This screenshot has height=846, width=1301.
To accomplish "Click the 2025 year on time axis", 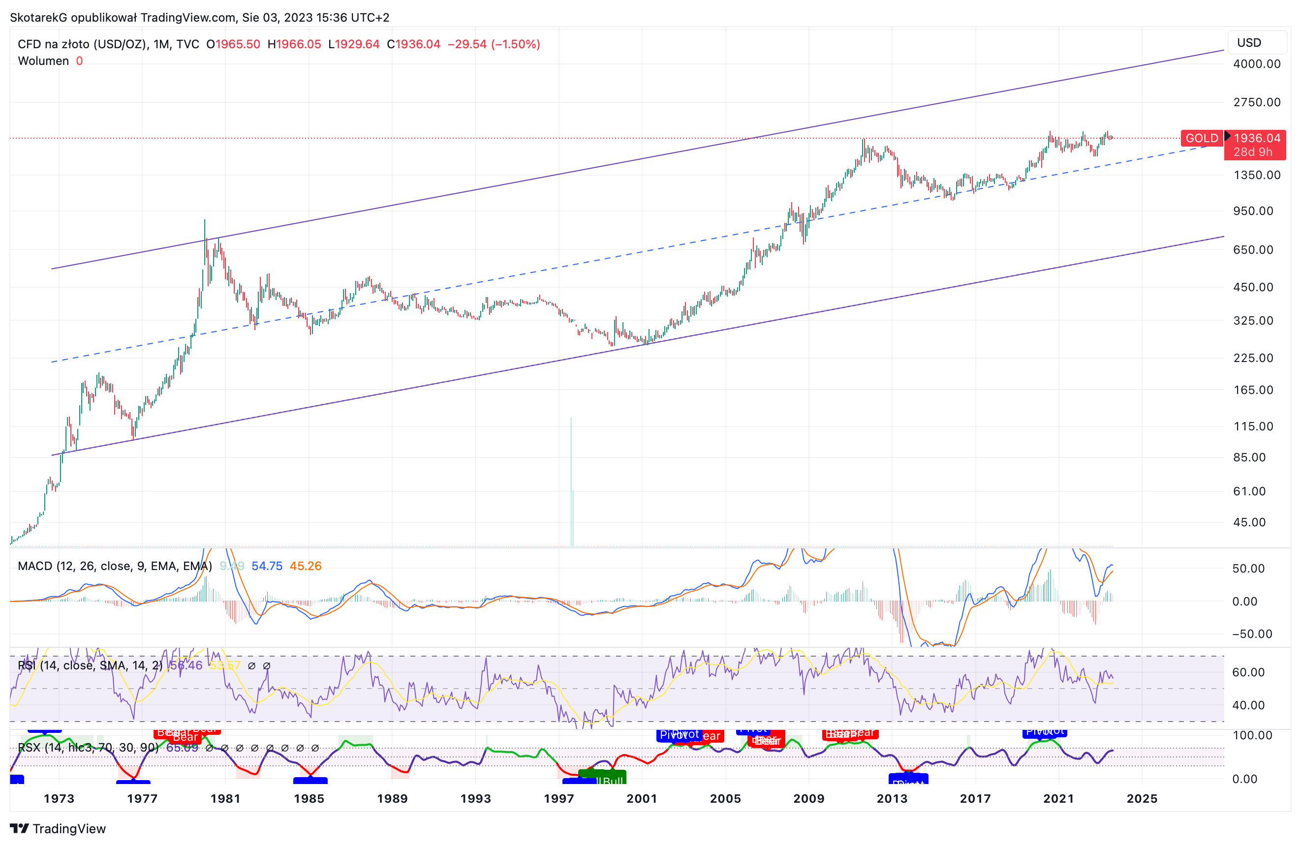I will pos(1142,799).
